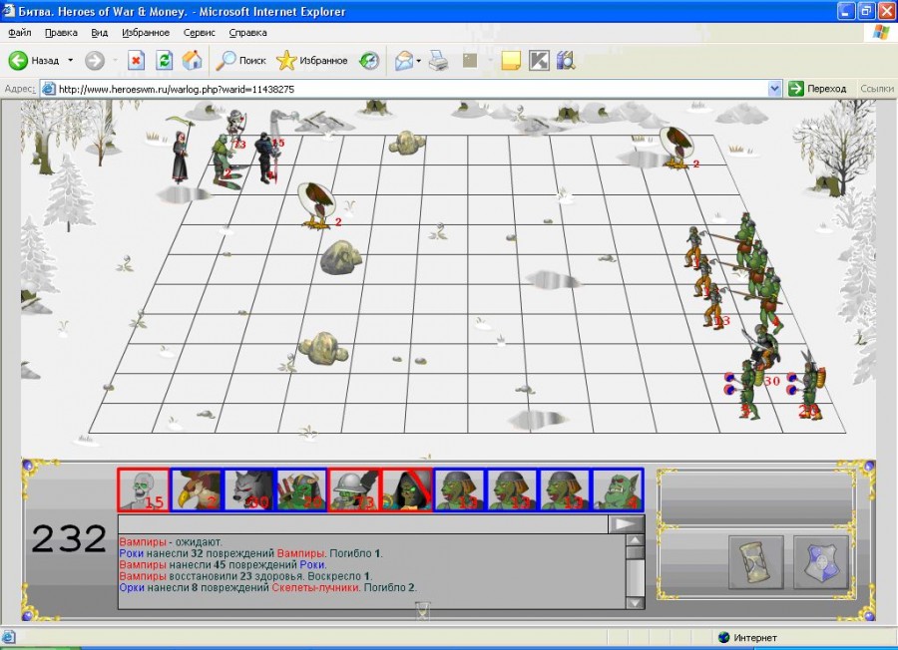Expand the Ссылки links bar
The image size is (898, 650).
click(x=876, y=89)
